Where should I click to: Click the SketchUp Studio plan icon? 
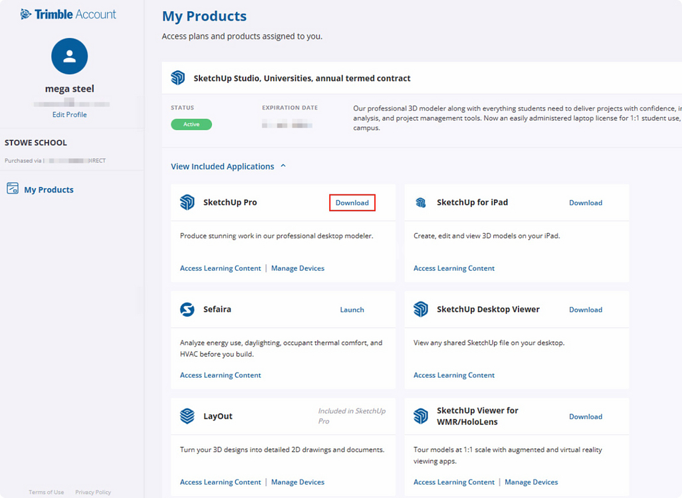click(x=178, y=78)
